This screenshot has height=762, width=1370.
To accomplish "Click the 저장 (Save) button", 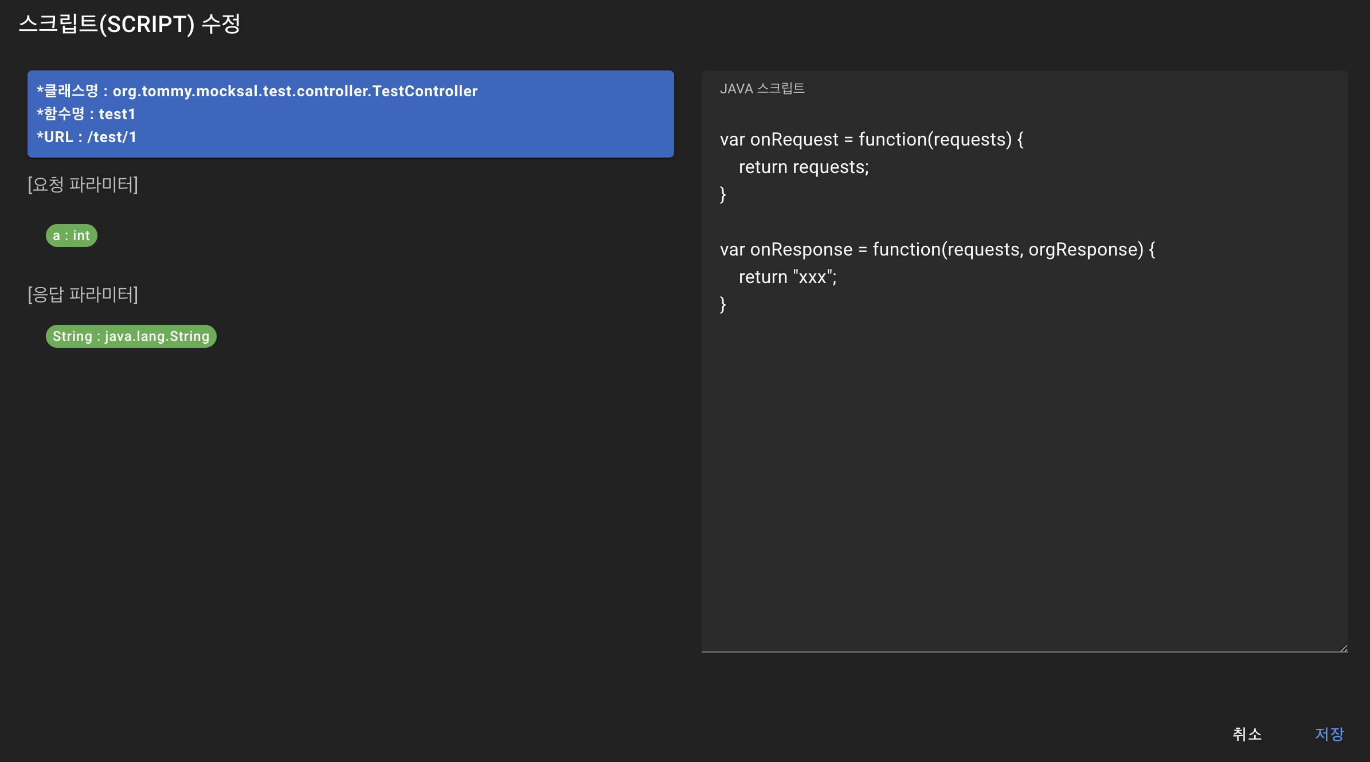I will (x=1329, y=734).
